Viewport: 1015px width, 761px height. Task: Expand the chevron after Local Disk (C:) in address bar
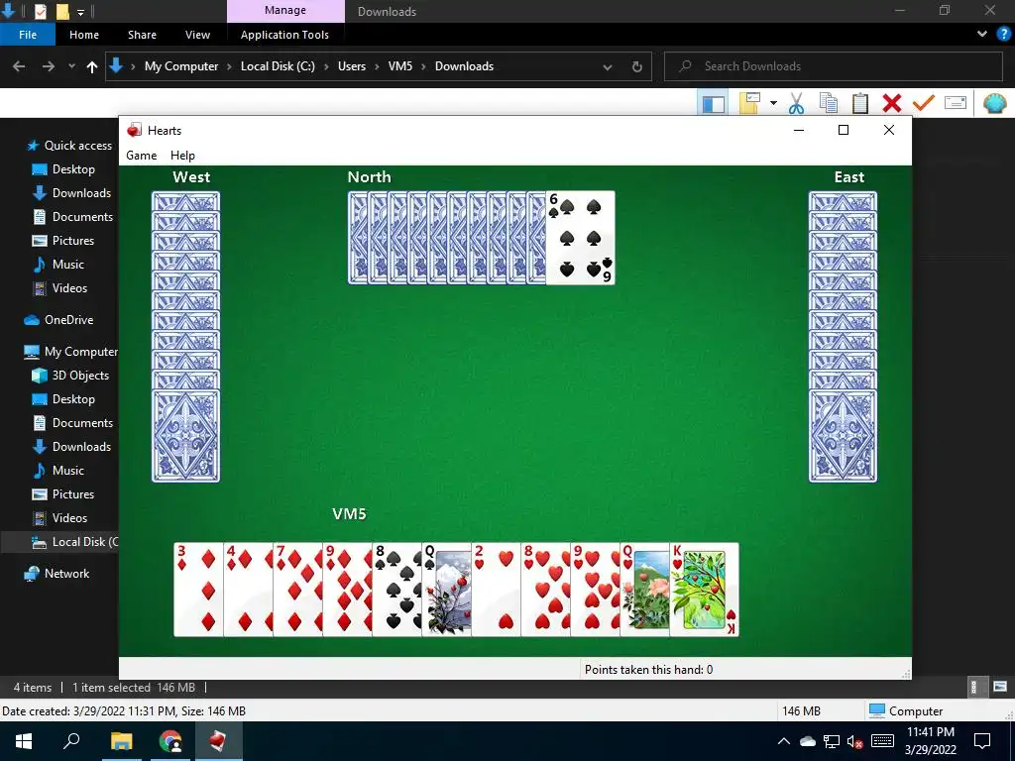click(326, 66)
